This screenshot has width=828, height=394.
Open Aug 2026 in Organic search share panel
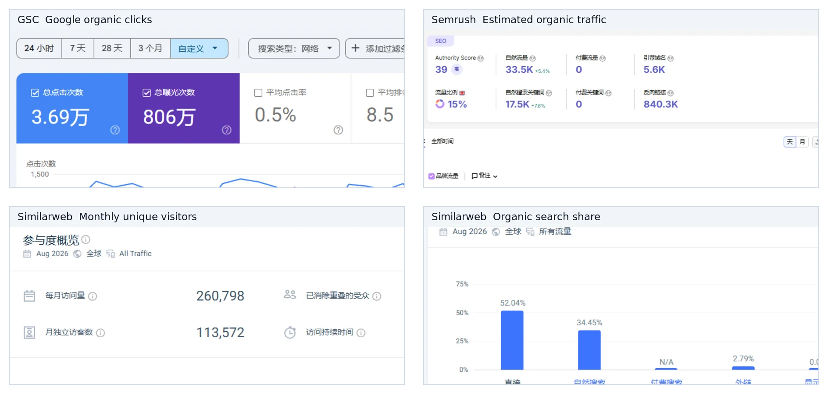pos(470,232)
